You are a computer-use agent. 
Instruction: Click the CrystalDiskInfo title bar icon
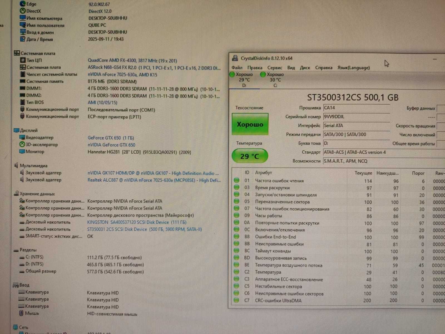(x=235, y=58)
